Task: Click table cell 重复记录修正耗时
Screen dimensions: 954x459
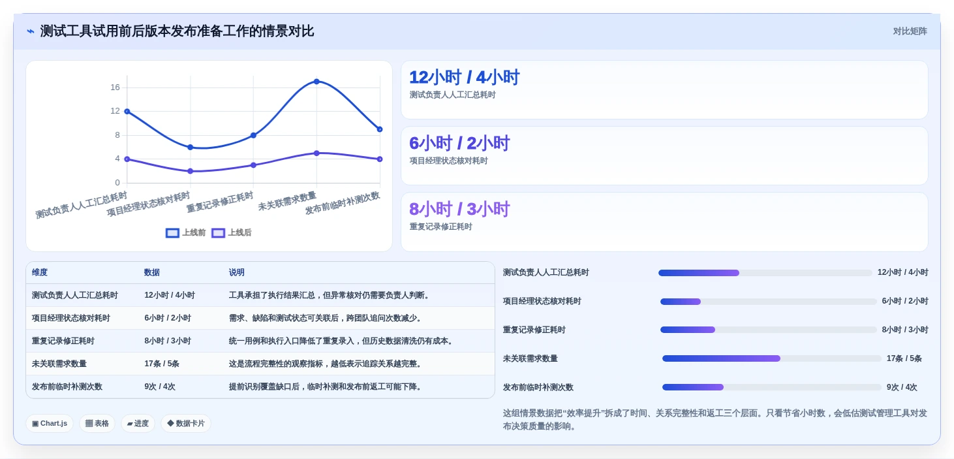Action: click(63, 341)
